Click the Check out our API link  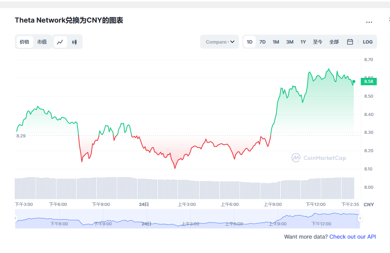(x=353, y=237)
